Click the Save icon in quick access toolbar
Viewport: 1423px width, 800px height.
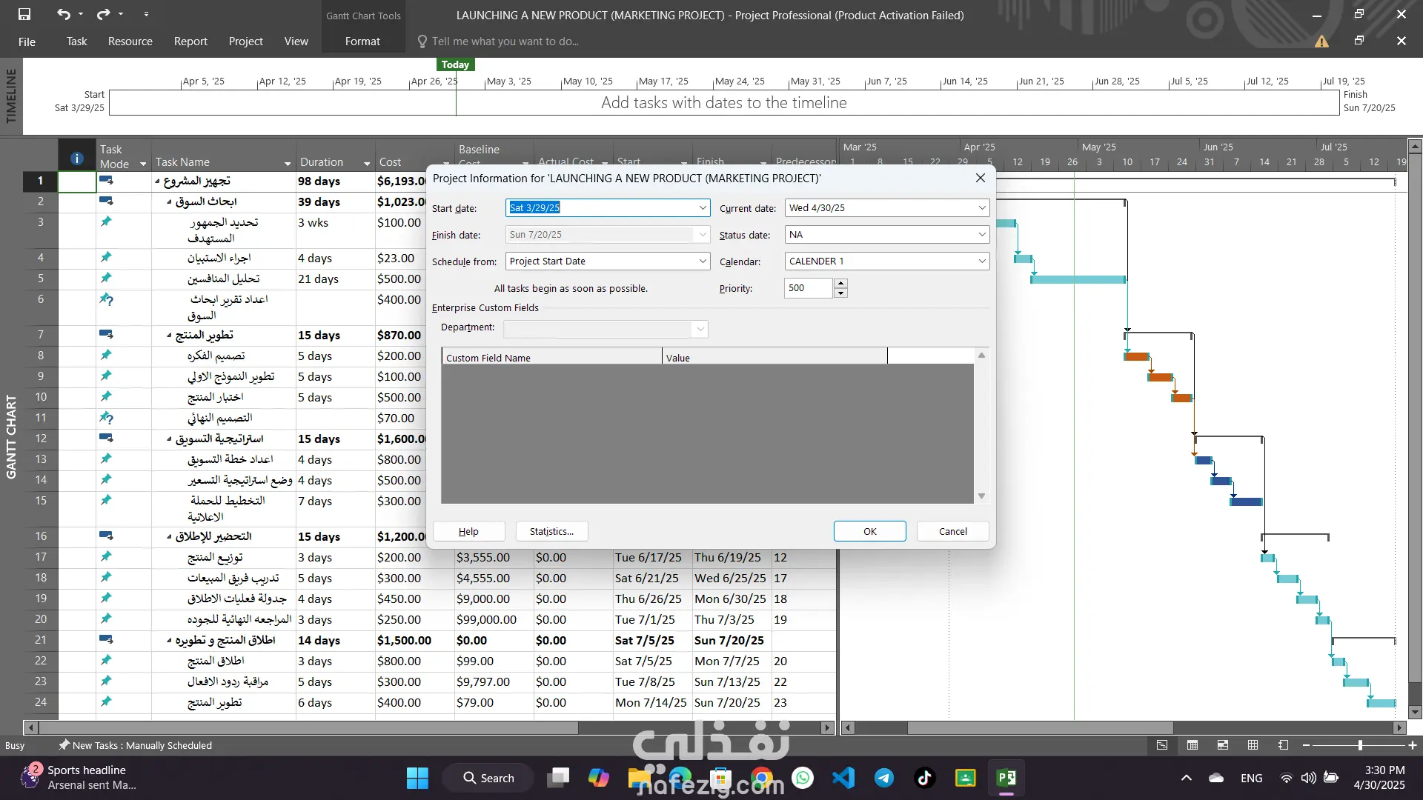pyautogui.click(x=24, y=14)
